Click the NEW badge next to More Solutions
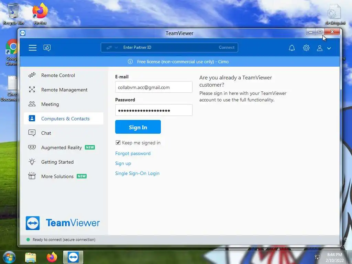352x264 pixels. [x=82, y=176]
